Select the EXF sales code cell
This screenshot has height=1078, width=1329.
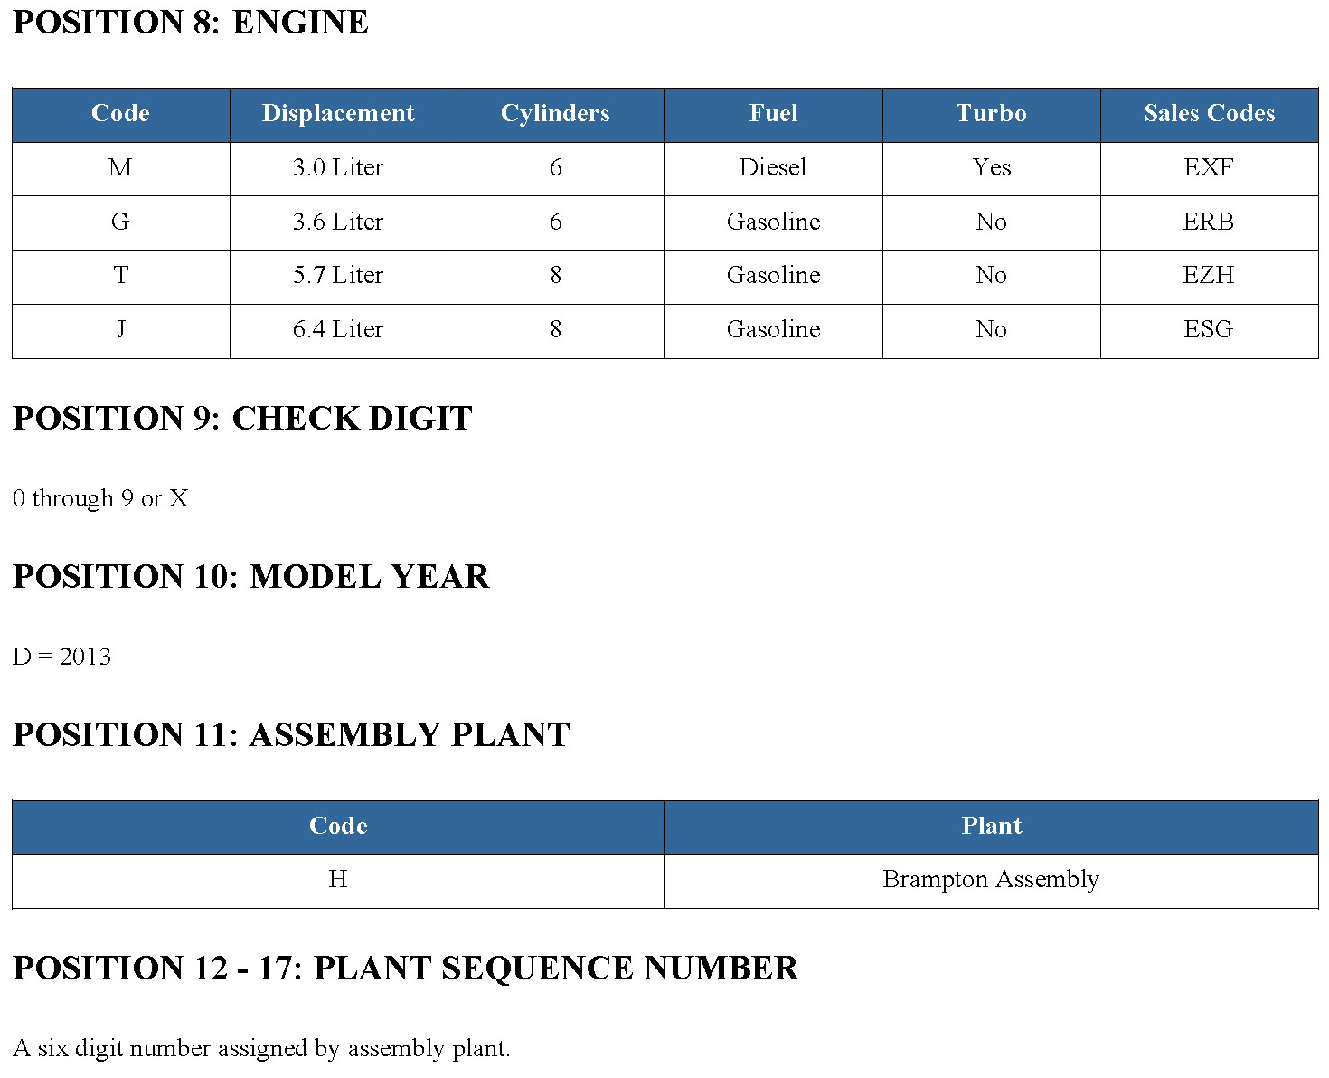click(x=1209, y=168)
